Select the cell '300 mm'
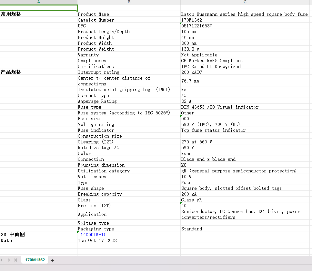This screenshot has height=271, width=312. point(245,43)
